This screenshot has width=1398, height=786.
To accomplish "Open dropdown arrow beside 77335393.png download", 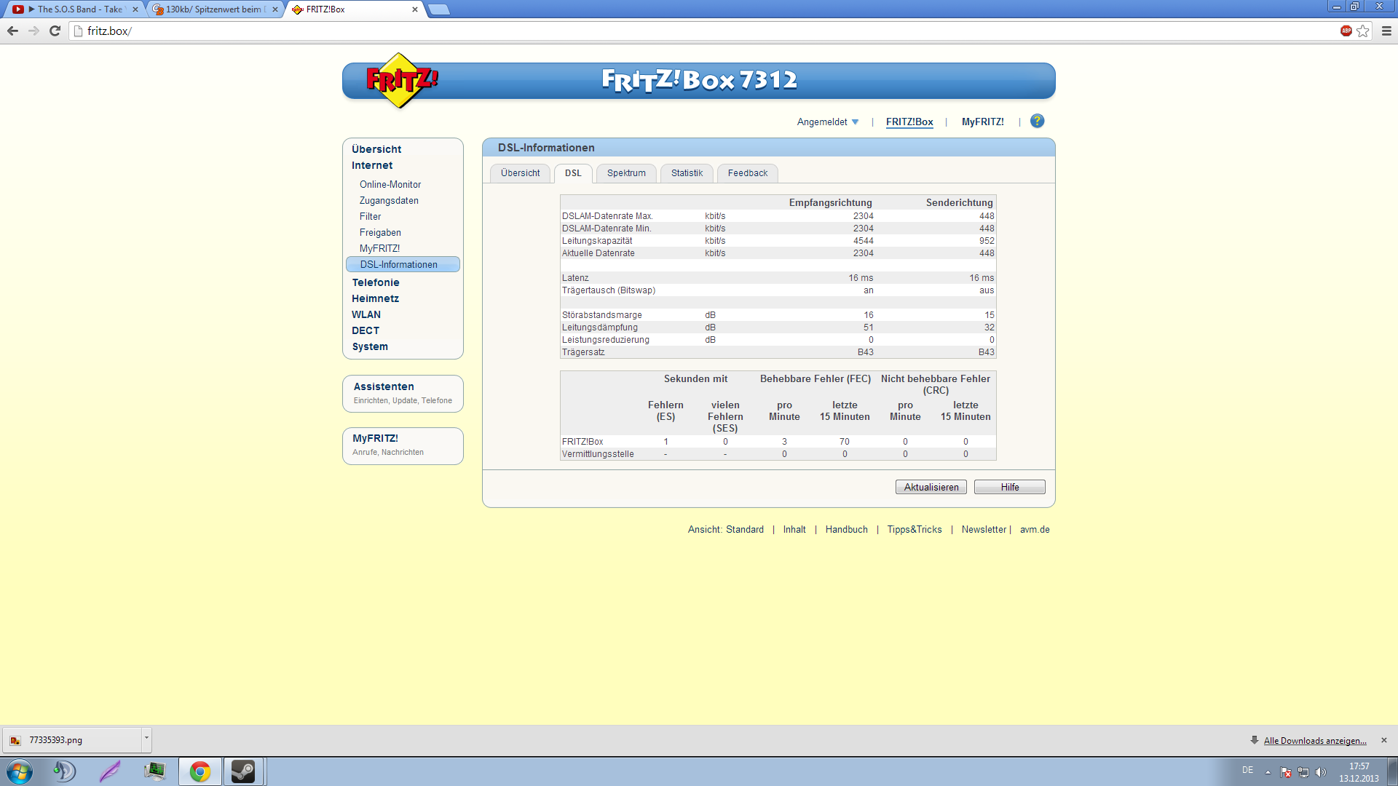I will coord(146,739).
